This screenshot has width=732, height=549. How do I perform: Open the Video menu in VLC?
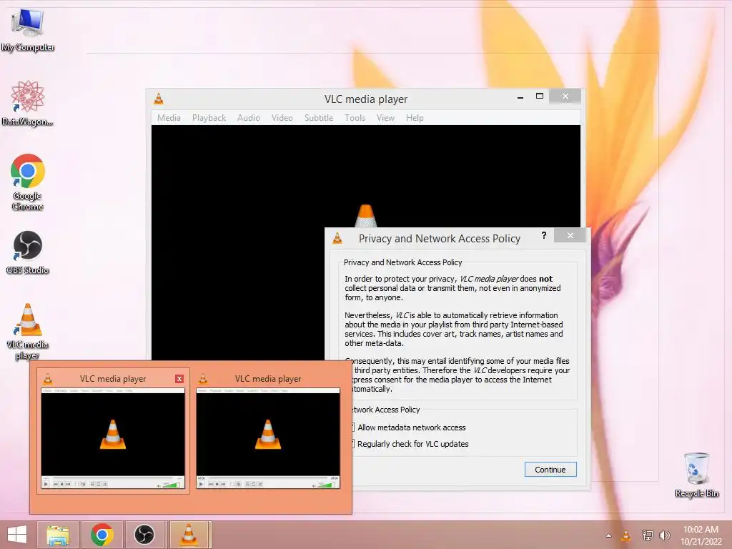pos(282,118)
